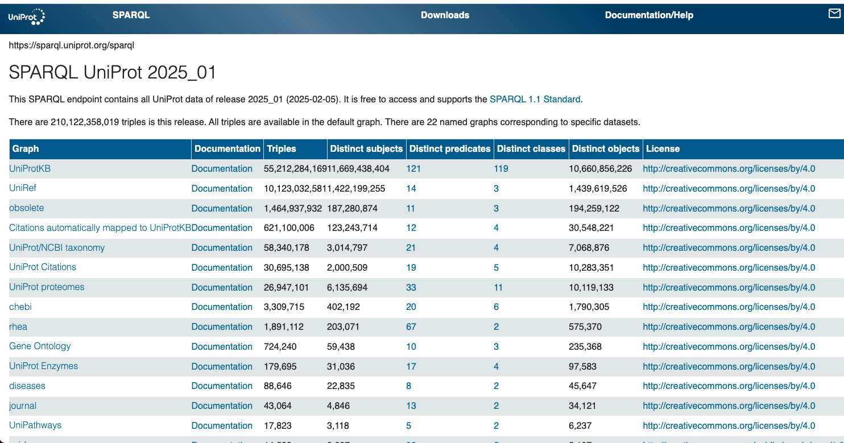Screen dimensions: 844x443
Task: Open UniProt proteomes predicates count 33
Action: (x=411, y=287)
